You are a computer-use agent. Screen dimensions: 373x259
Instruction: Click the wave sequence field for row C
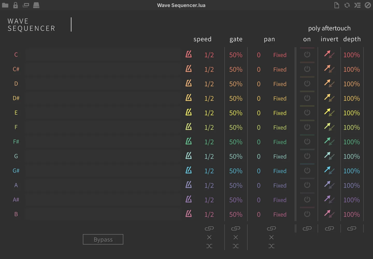tap(103, 55)
